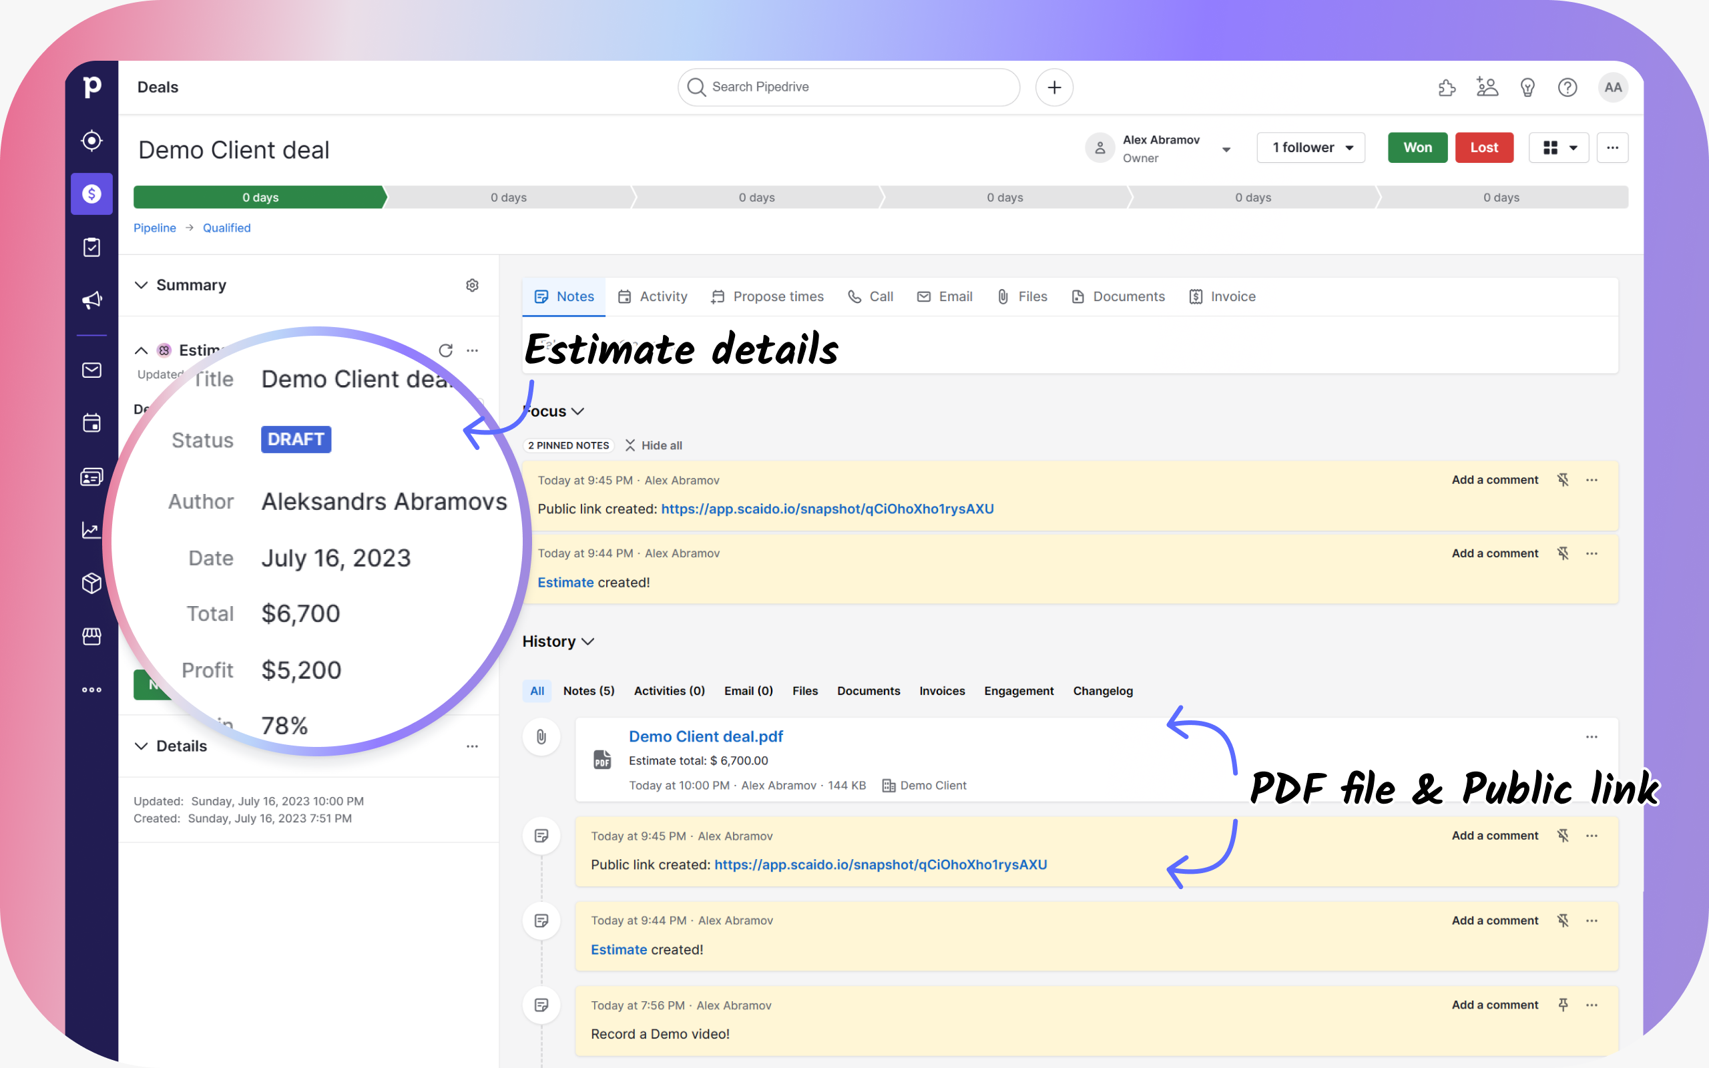Screen dimensions: 1709x1068
Task: Open the Qualified stage link
Action: click(x=227, y=228)
